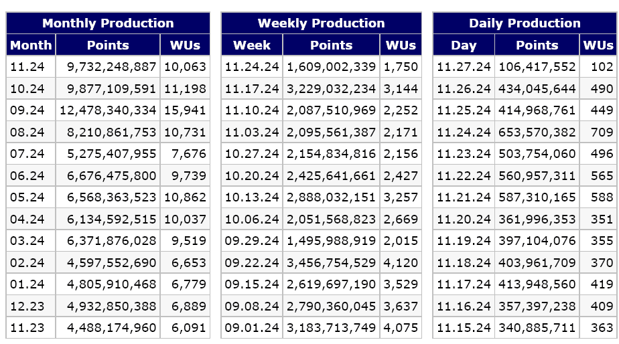This screenshot has height=344, width=619.
Task: Click the Weekly Production table title
Action: 321,23
